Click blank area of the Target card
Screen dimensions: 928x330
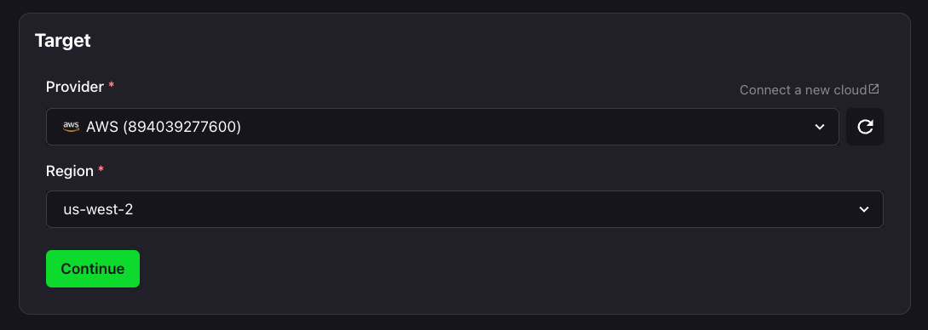click(x=474, y=271)
